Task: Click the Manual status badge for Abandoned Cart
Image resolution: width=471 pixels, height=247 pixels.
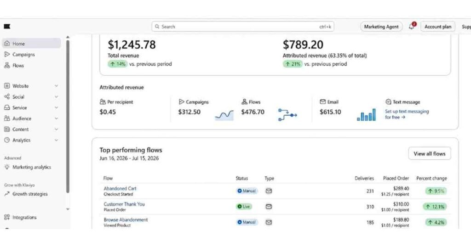Action: pos(247,191)
